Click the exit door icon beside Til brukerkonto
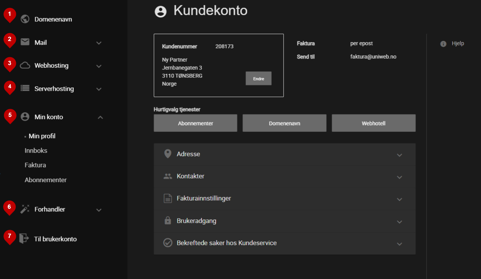The width and height of the screenshot is (481, 279). click(x=24, y=238)
